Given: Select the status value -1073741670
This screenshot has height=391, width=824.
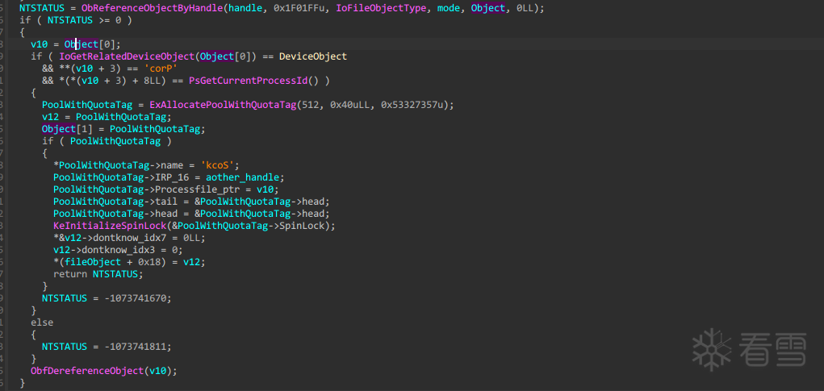Looking at the screenshot, I should coord(135,298).
